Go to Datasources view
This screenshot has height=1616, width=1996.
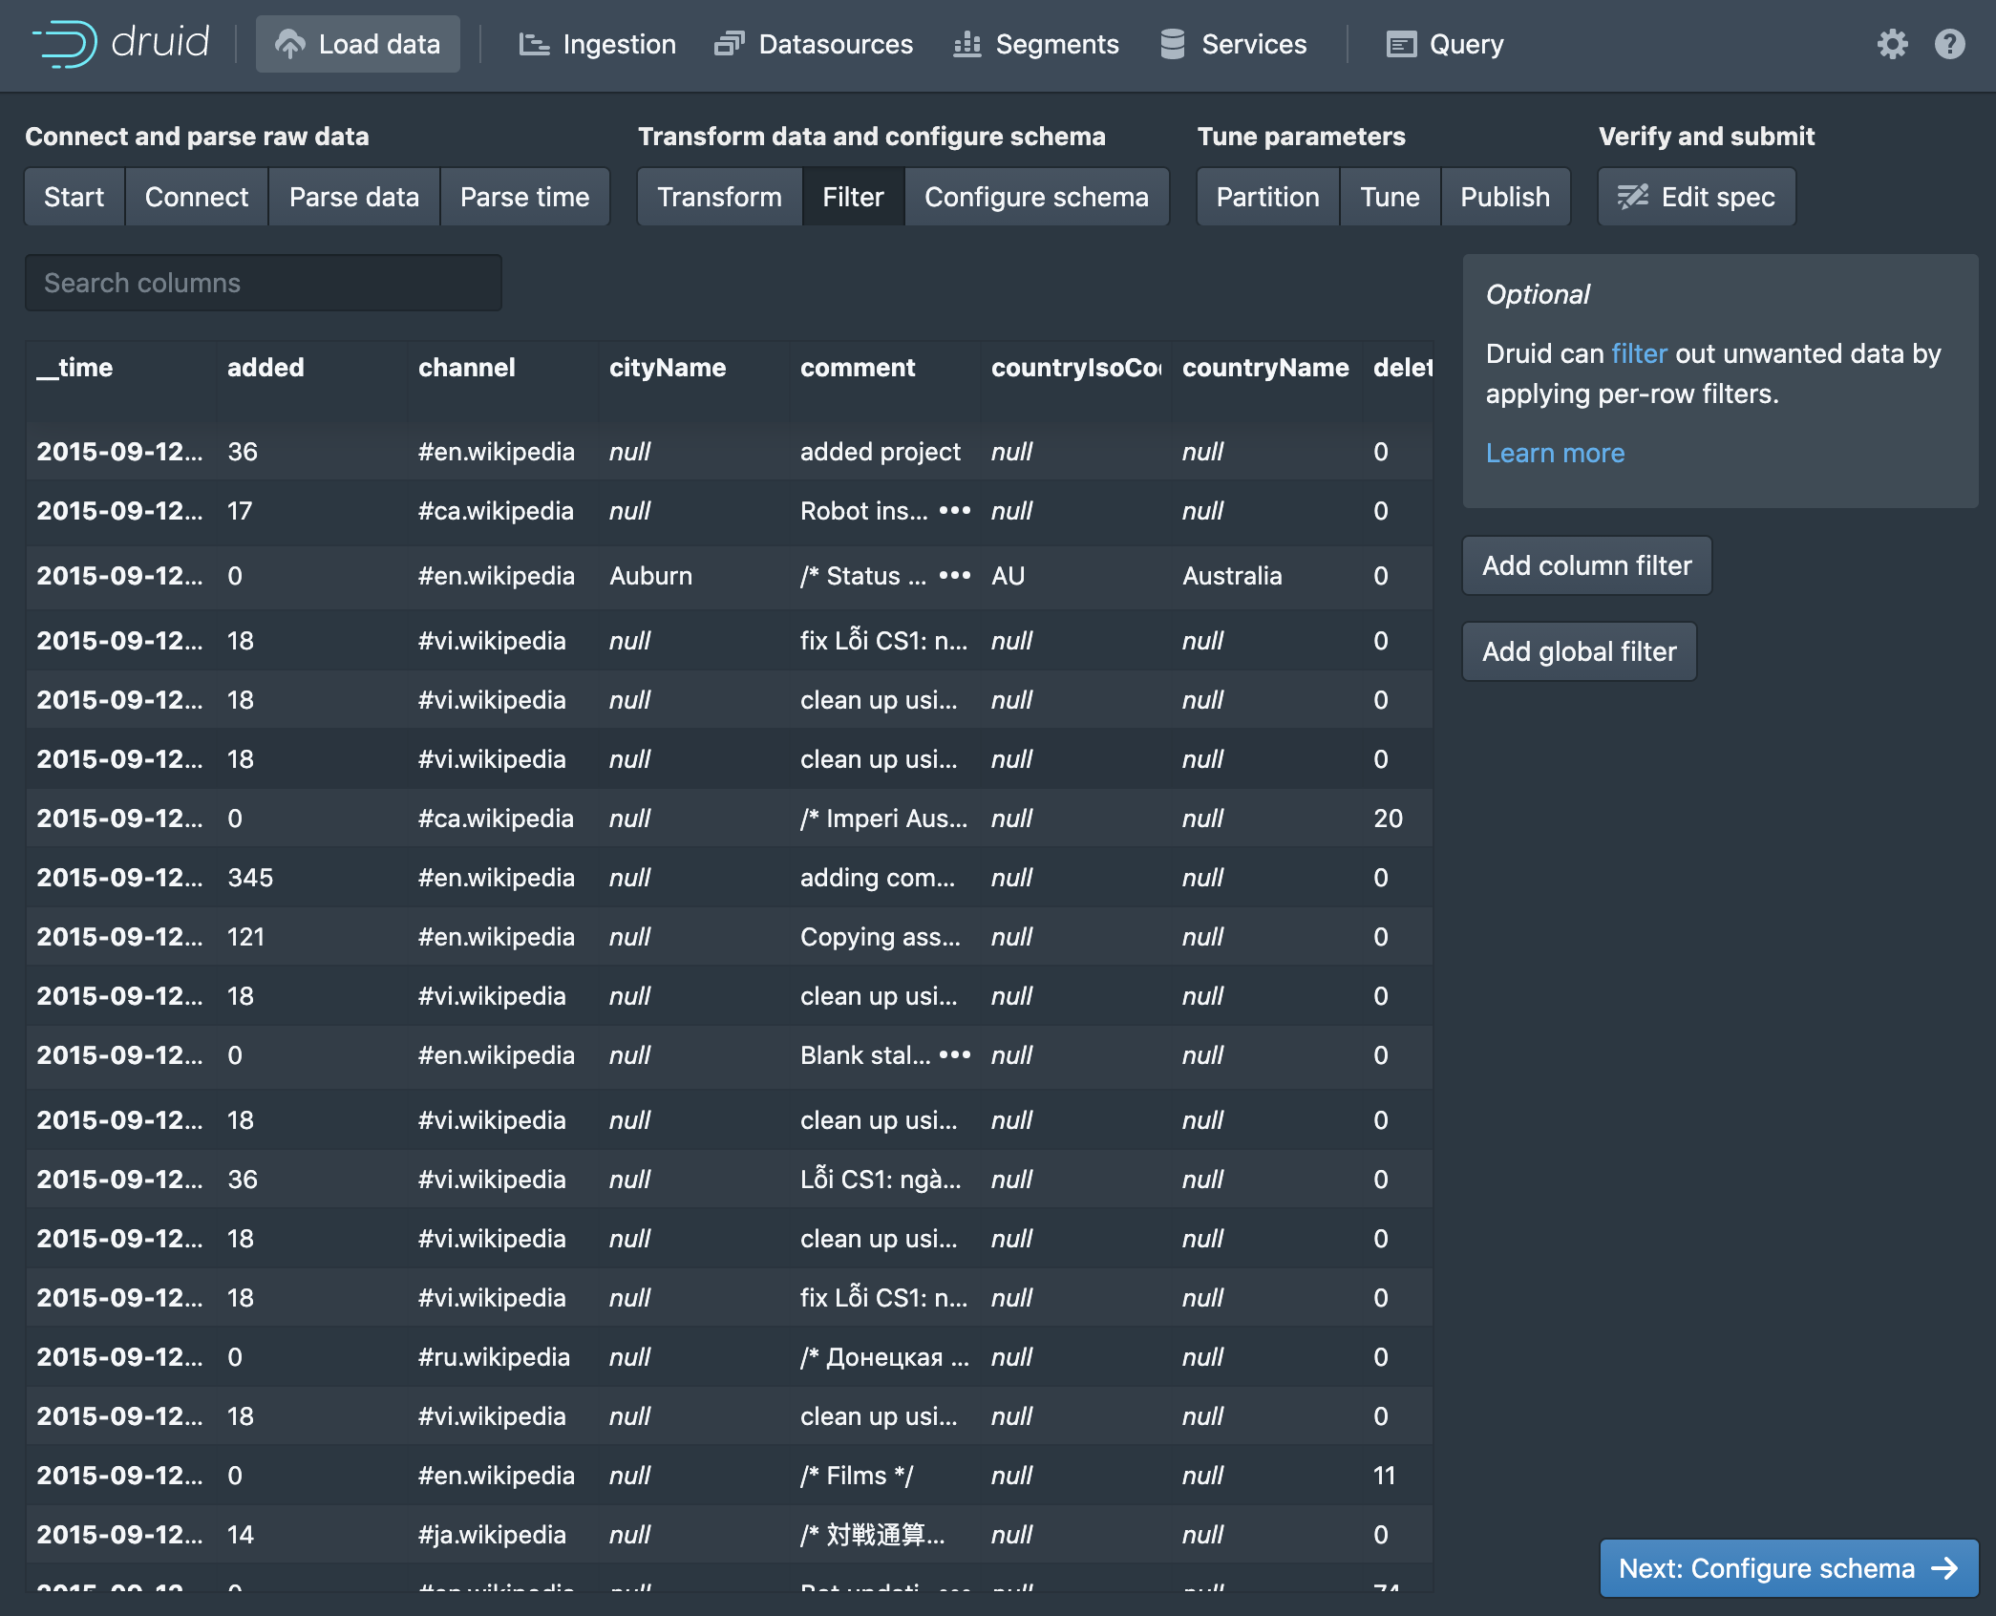(x=814, y=44)
